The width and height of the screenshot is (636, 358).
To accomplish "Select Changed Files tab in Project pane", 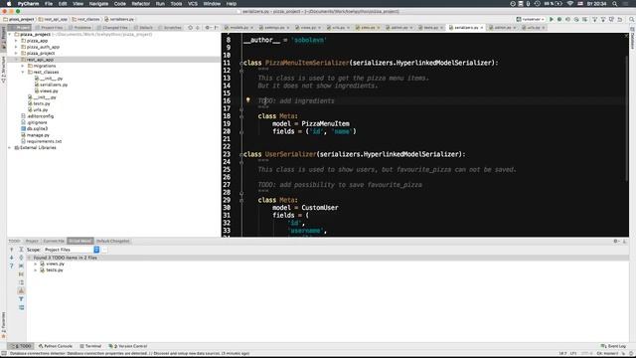I will 113,28.
